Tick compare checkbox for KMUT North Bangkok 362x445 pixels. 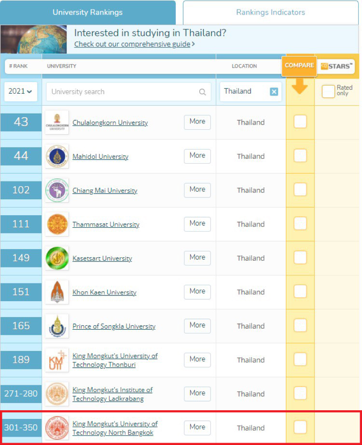click(x=300, y=427)
